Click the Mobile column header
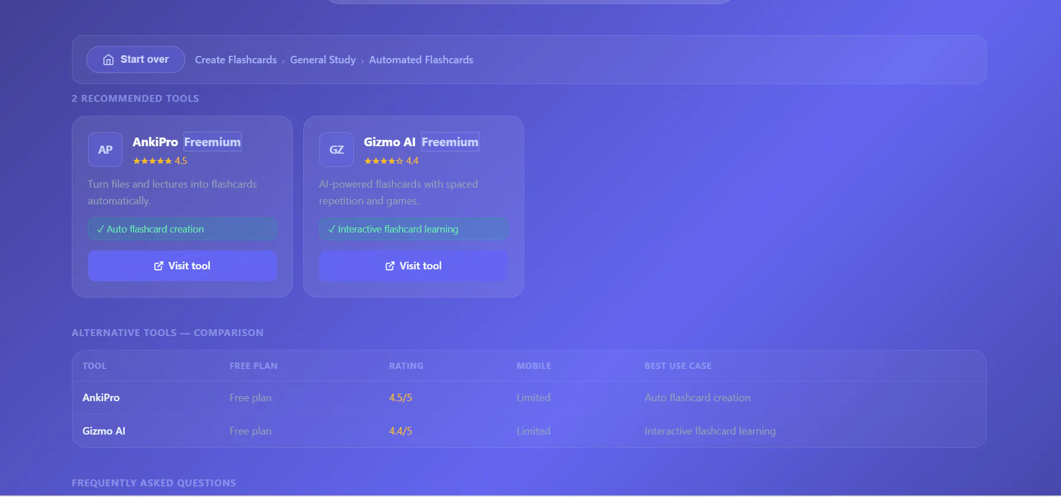Screen dimensions: 1061x499 (x=534, y=366)
